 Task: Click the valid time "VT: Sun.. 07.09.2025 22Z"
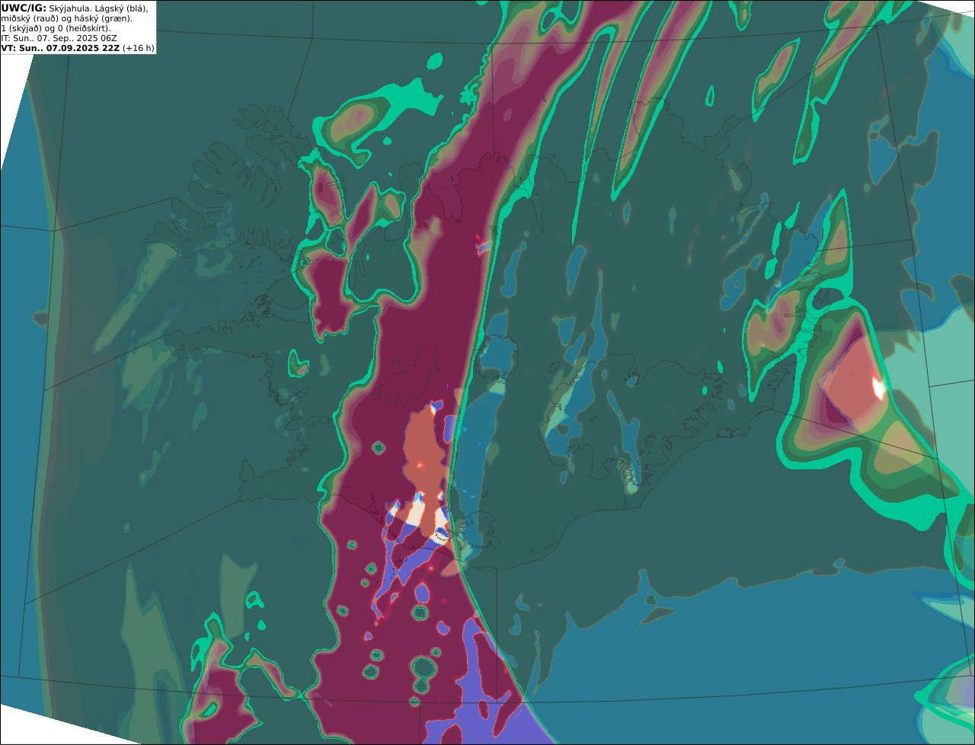[x=60, y=47]
